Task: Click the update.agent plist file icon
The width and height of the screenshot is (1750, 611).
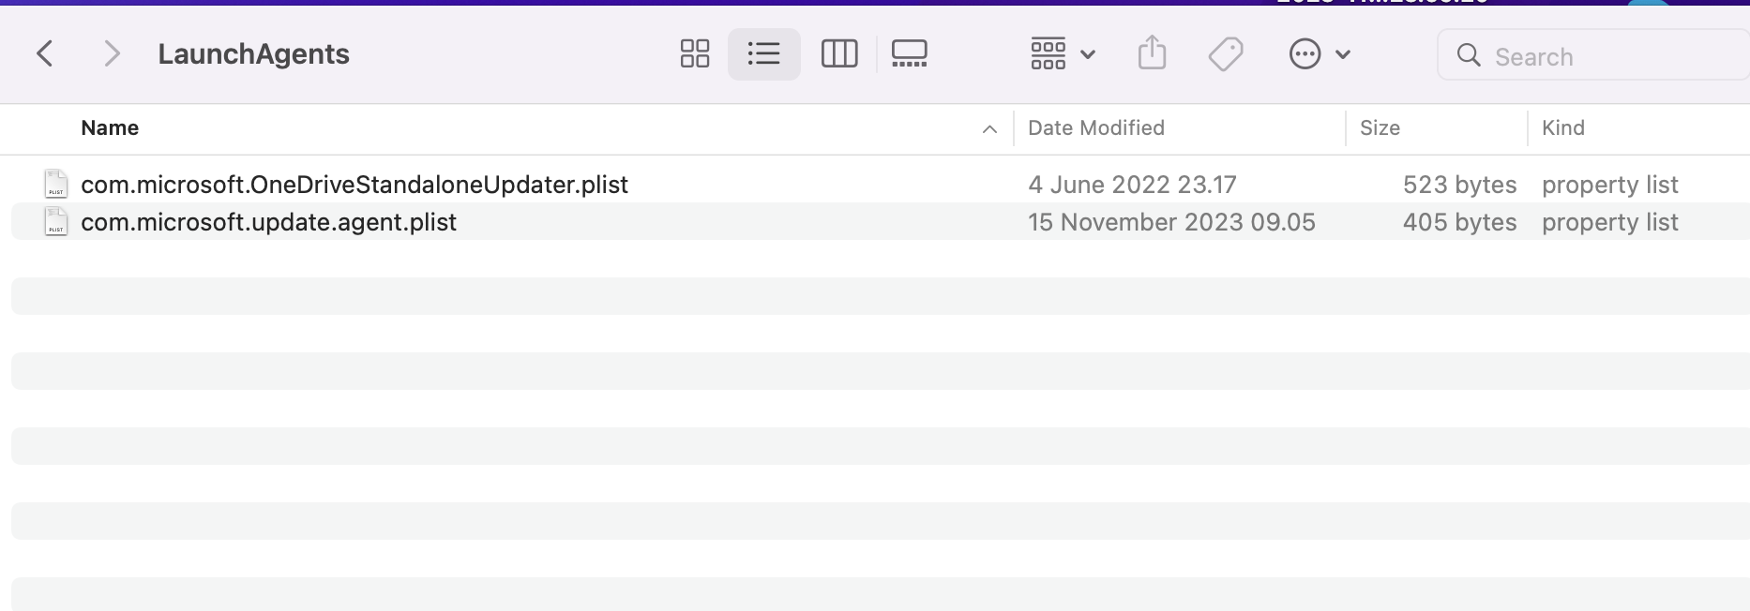Action: pyautogui.click(x=56, y=222)
